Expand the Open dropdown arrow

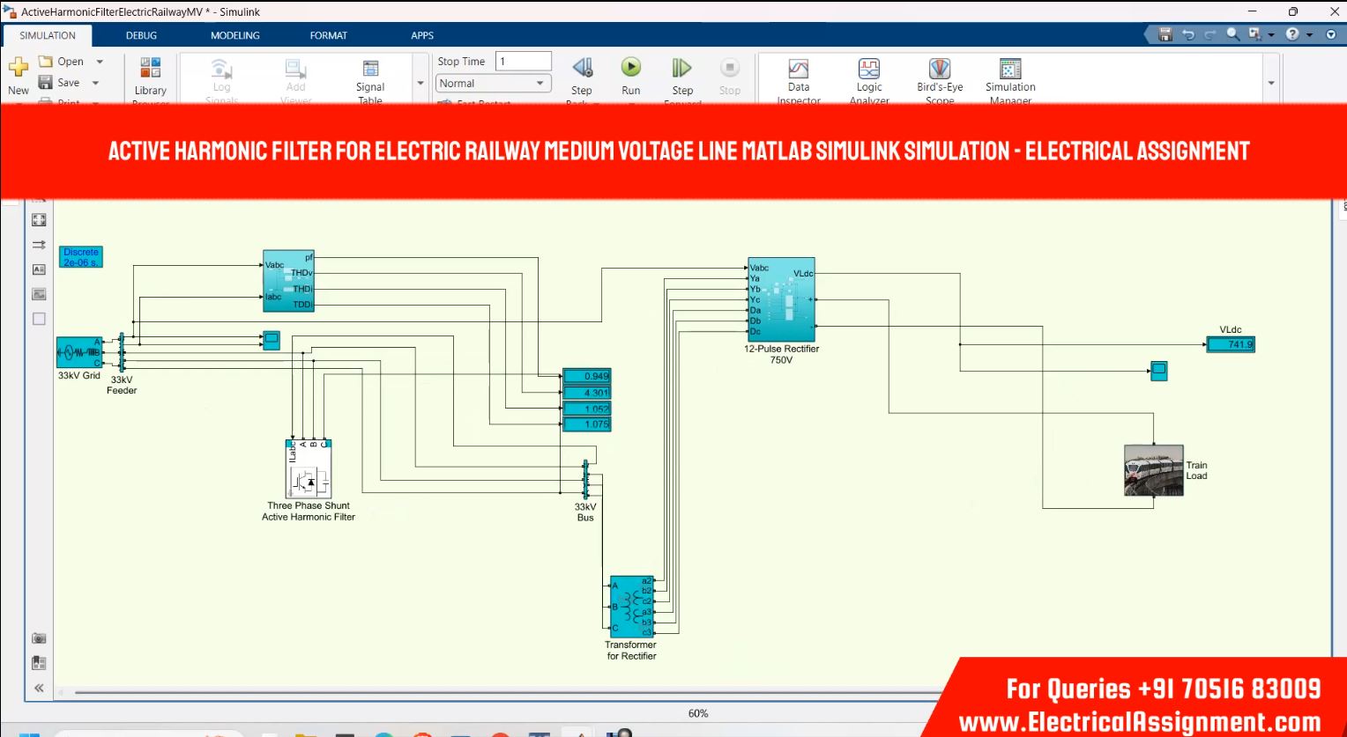(x=100, y=62)
